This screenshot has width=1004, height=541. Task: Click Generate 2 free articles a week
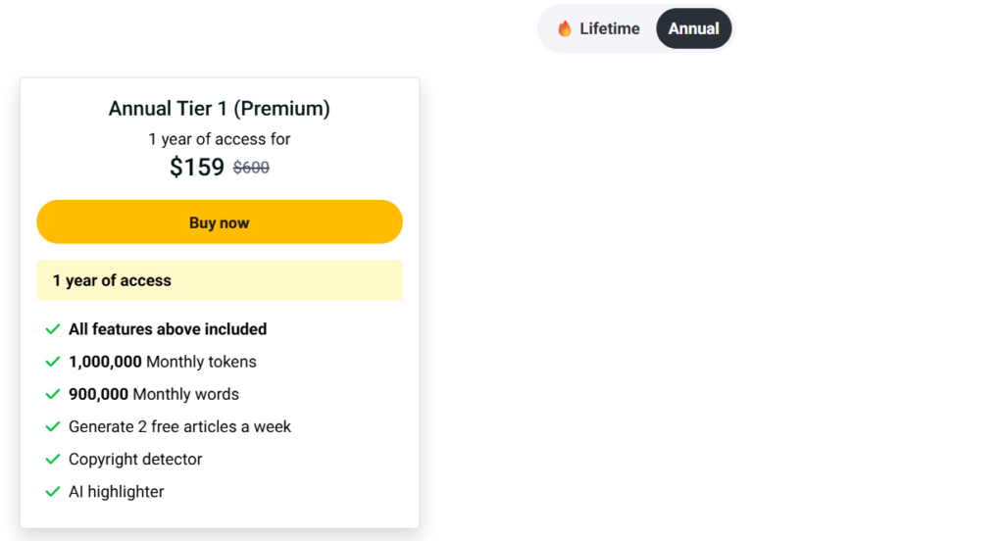tap(179, 426)
